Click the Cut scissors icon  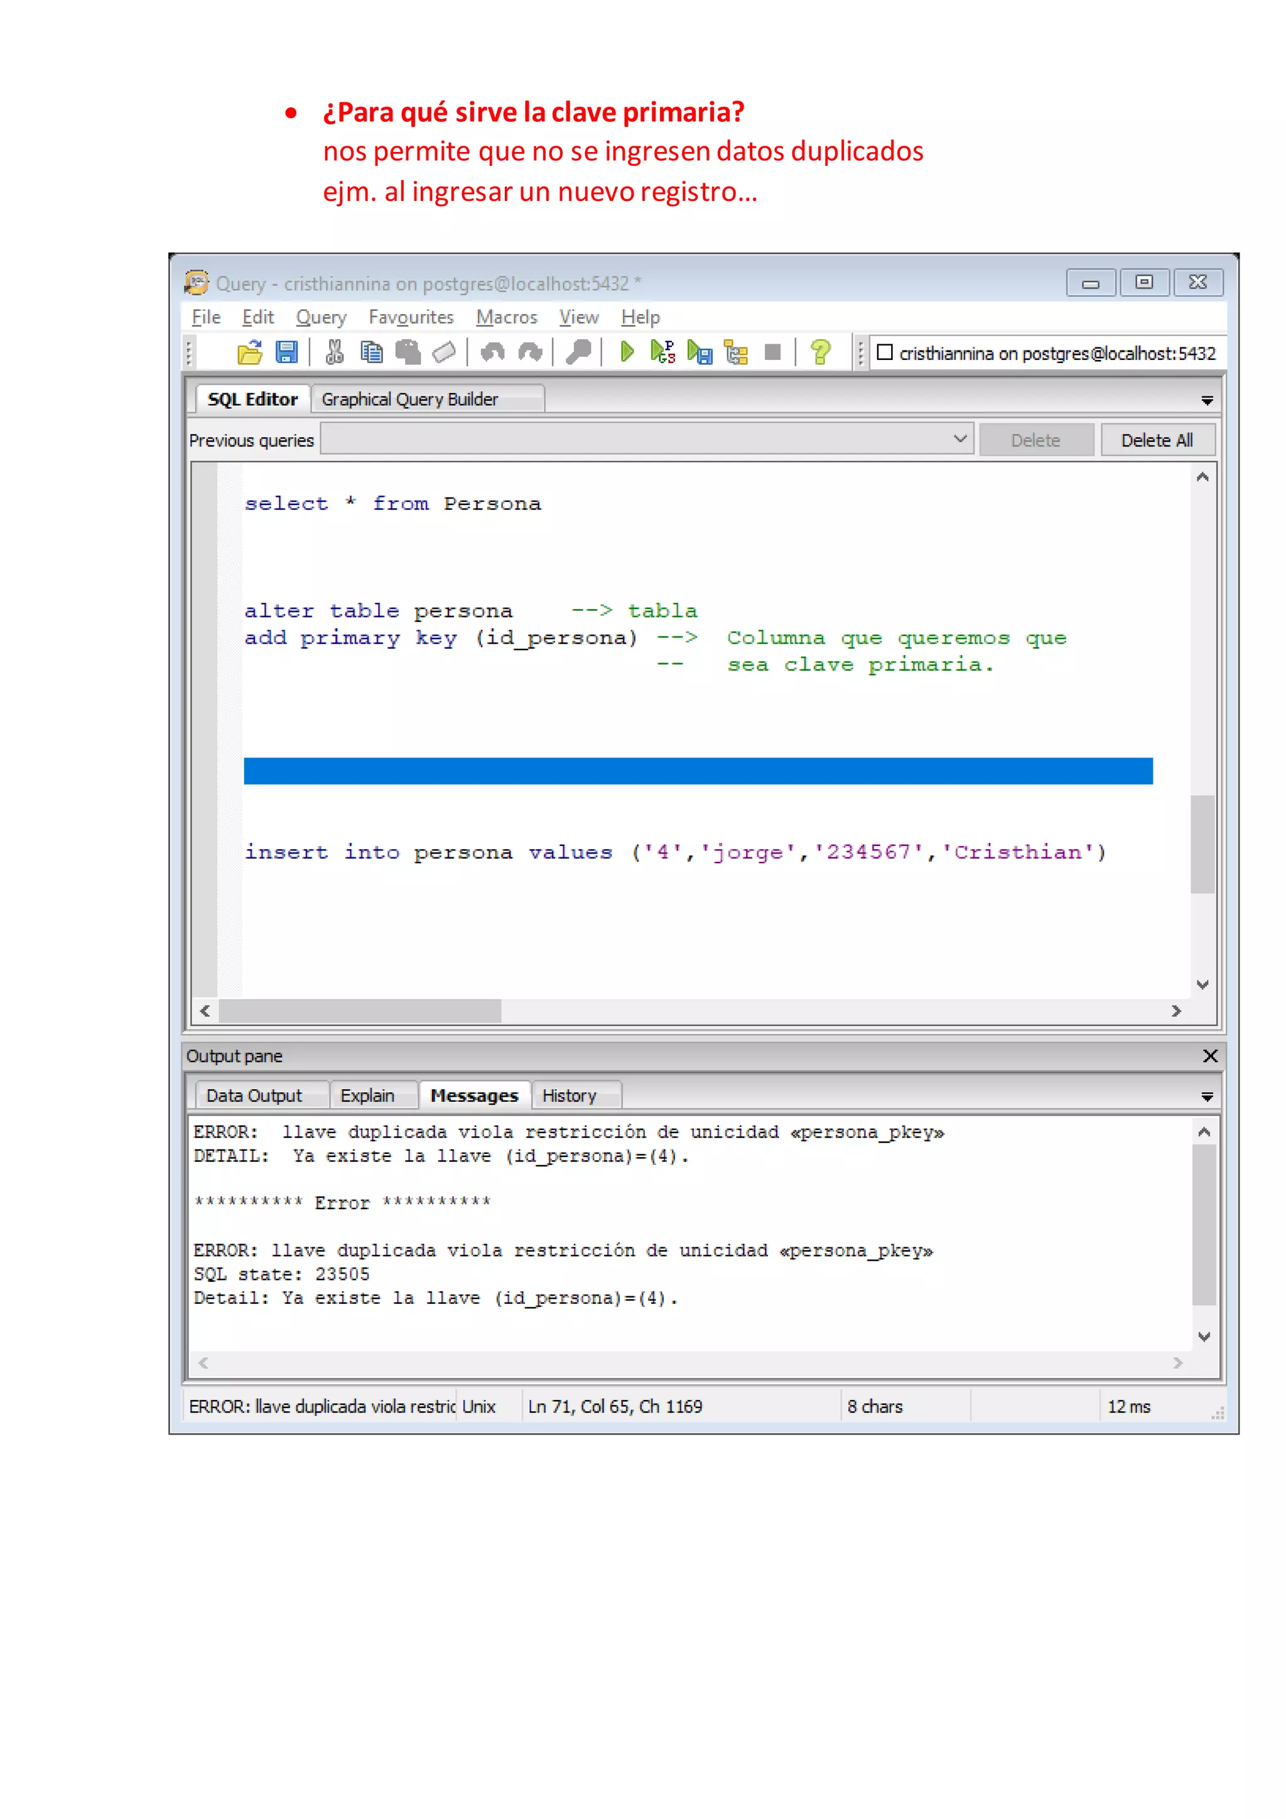[x=334, y=352]
